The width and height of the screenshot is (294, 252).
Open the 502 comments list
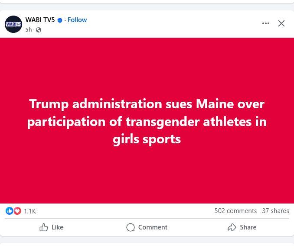235,211
